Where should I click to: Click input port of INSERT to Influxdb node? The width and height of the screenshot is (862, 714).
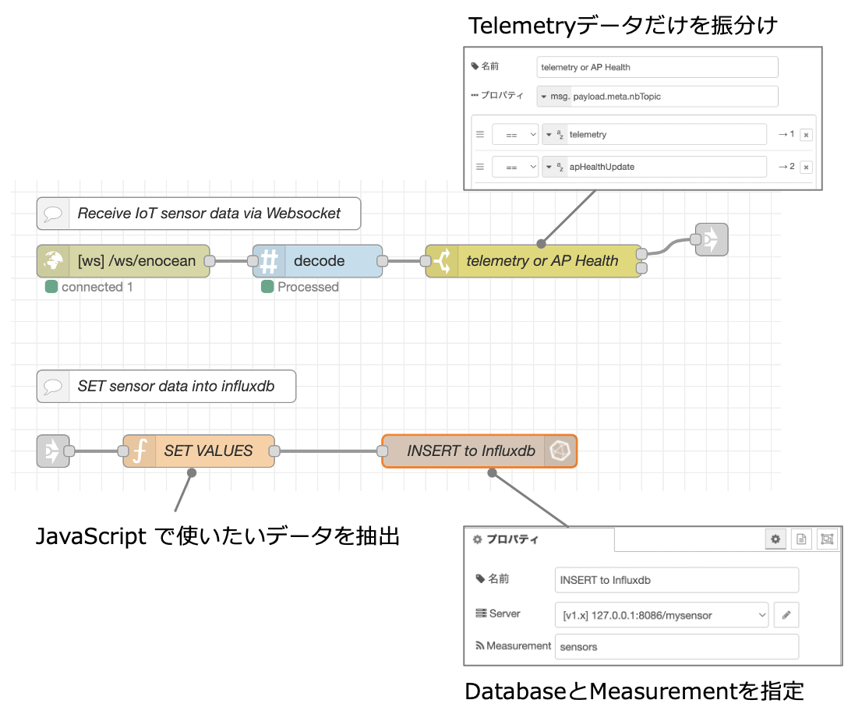click(x=382, y=451)
